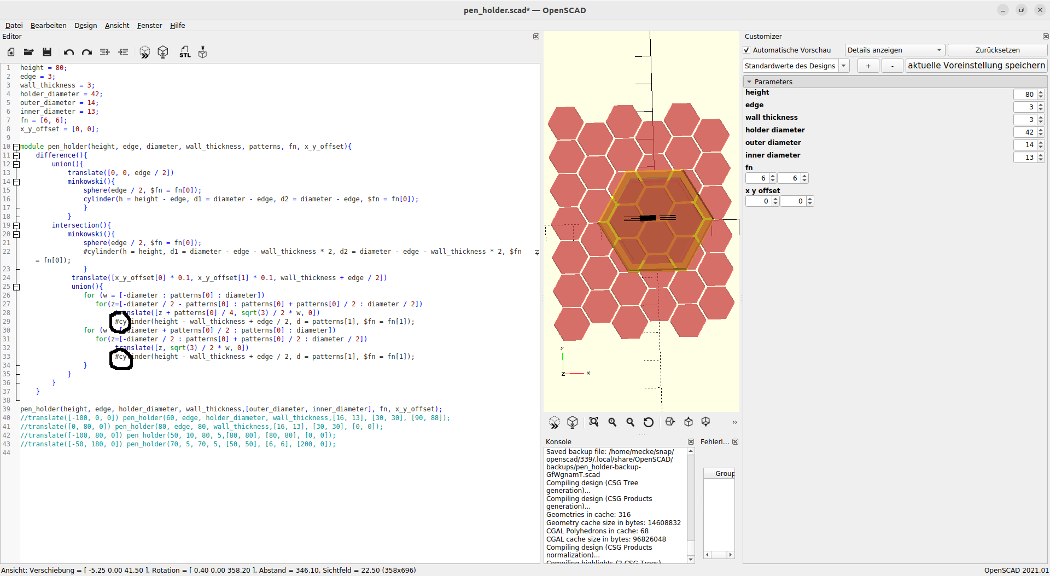This screenshot has height=576, width=1050.
Task: Open the Ansicht menu
Action: [117, 25]
